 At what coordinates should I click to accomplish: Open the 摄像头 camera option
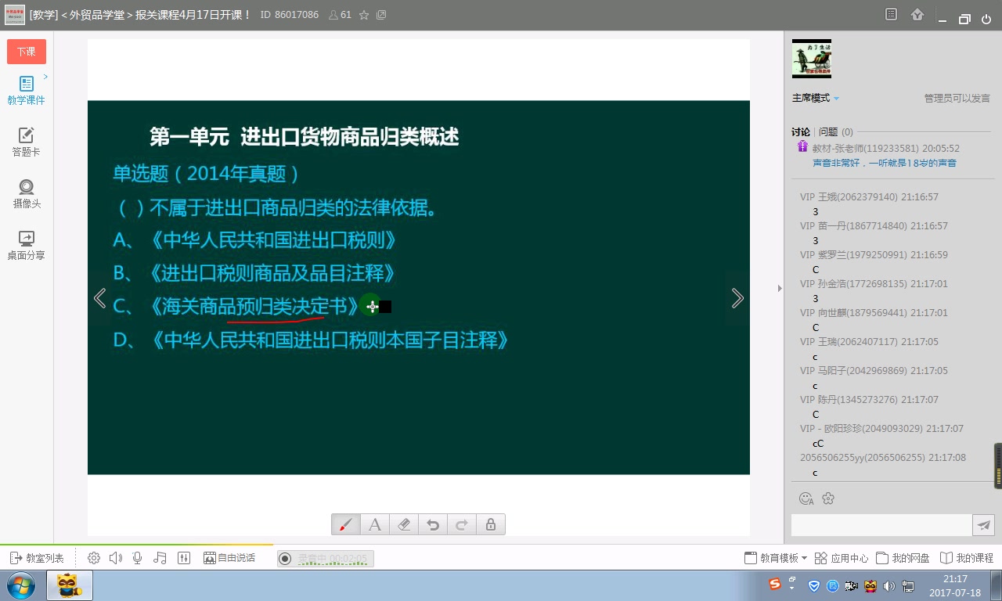(27, 194)
